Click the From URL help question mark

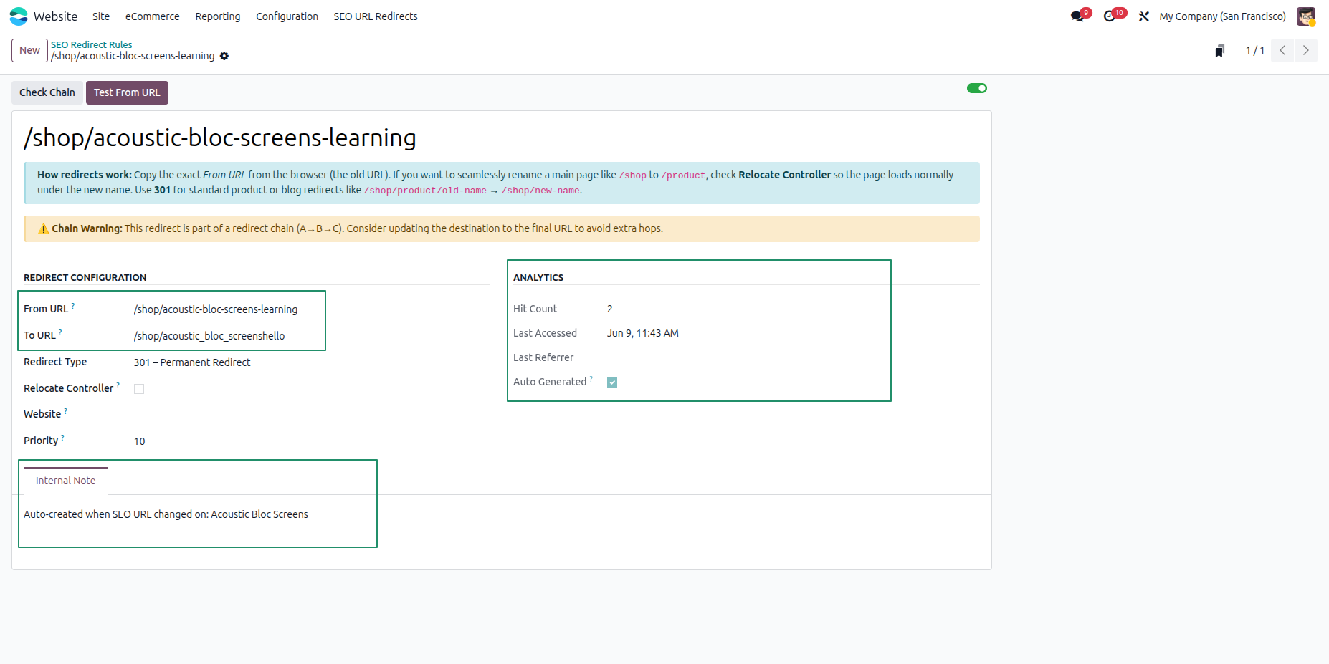click(73, 306)
